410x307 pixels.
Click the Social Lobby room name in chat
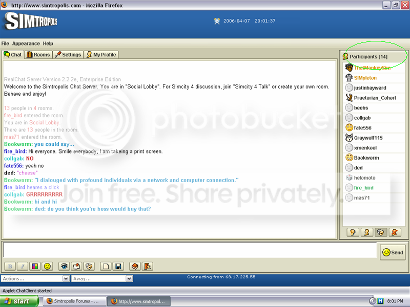pos(44,123)
